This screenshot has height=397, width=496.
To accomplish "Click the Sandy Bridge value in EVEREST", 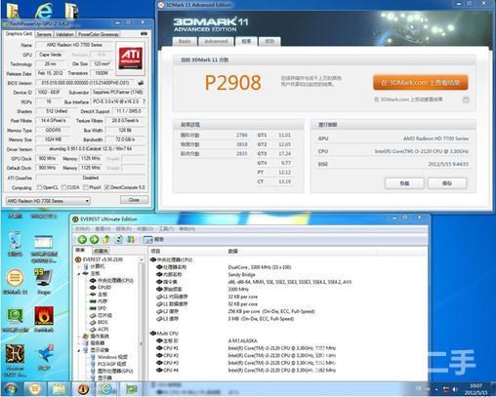I will coord(241,274).
